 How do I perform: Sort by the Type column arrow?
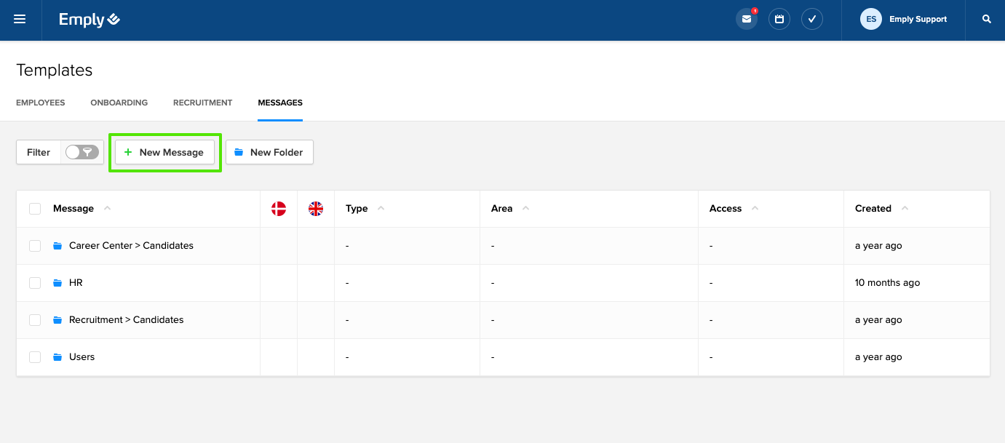[380, 208]
